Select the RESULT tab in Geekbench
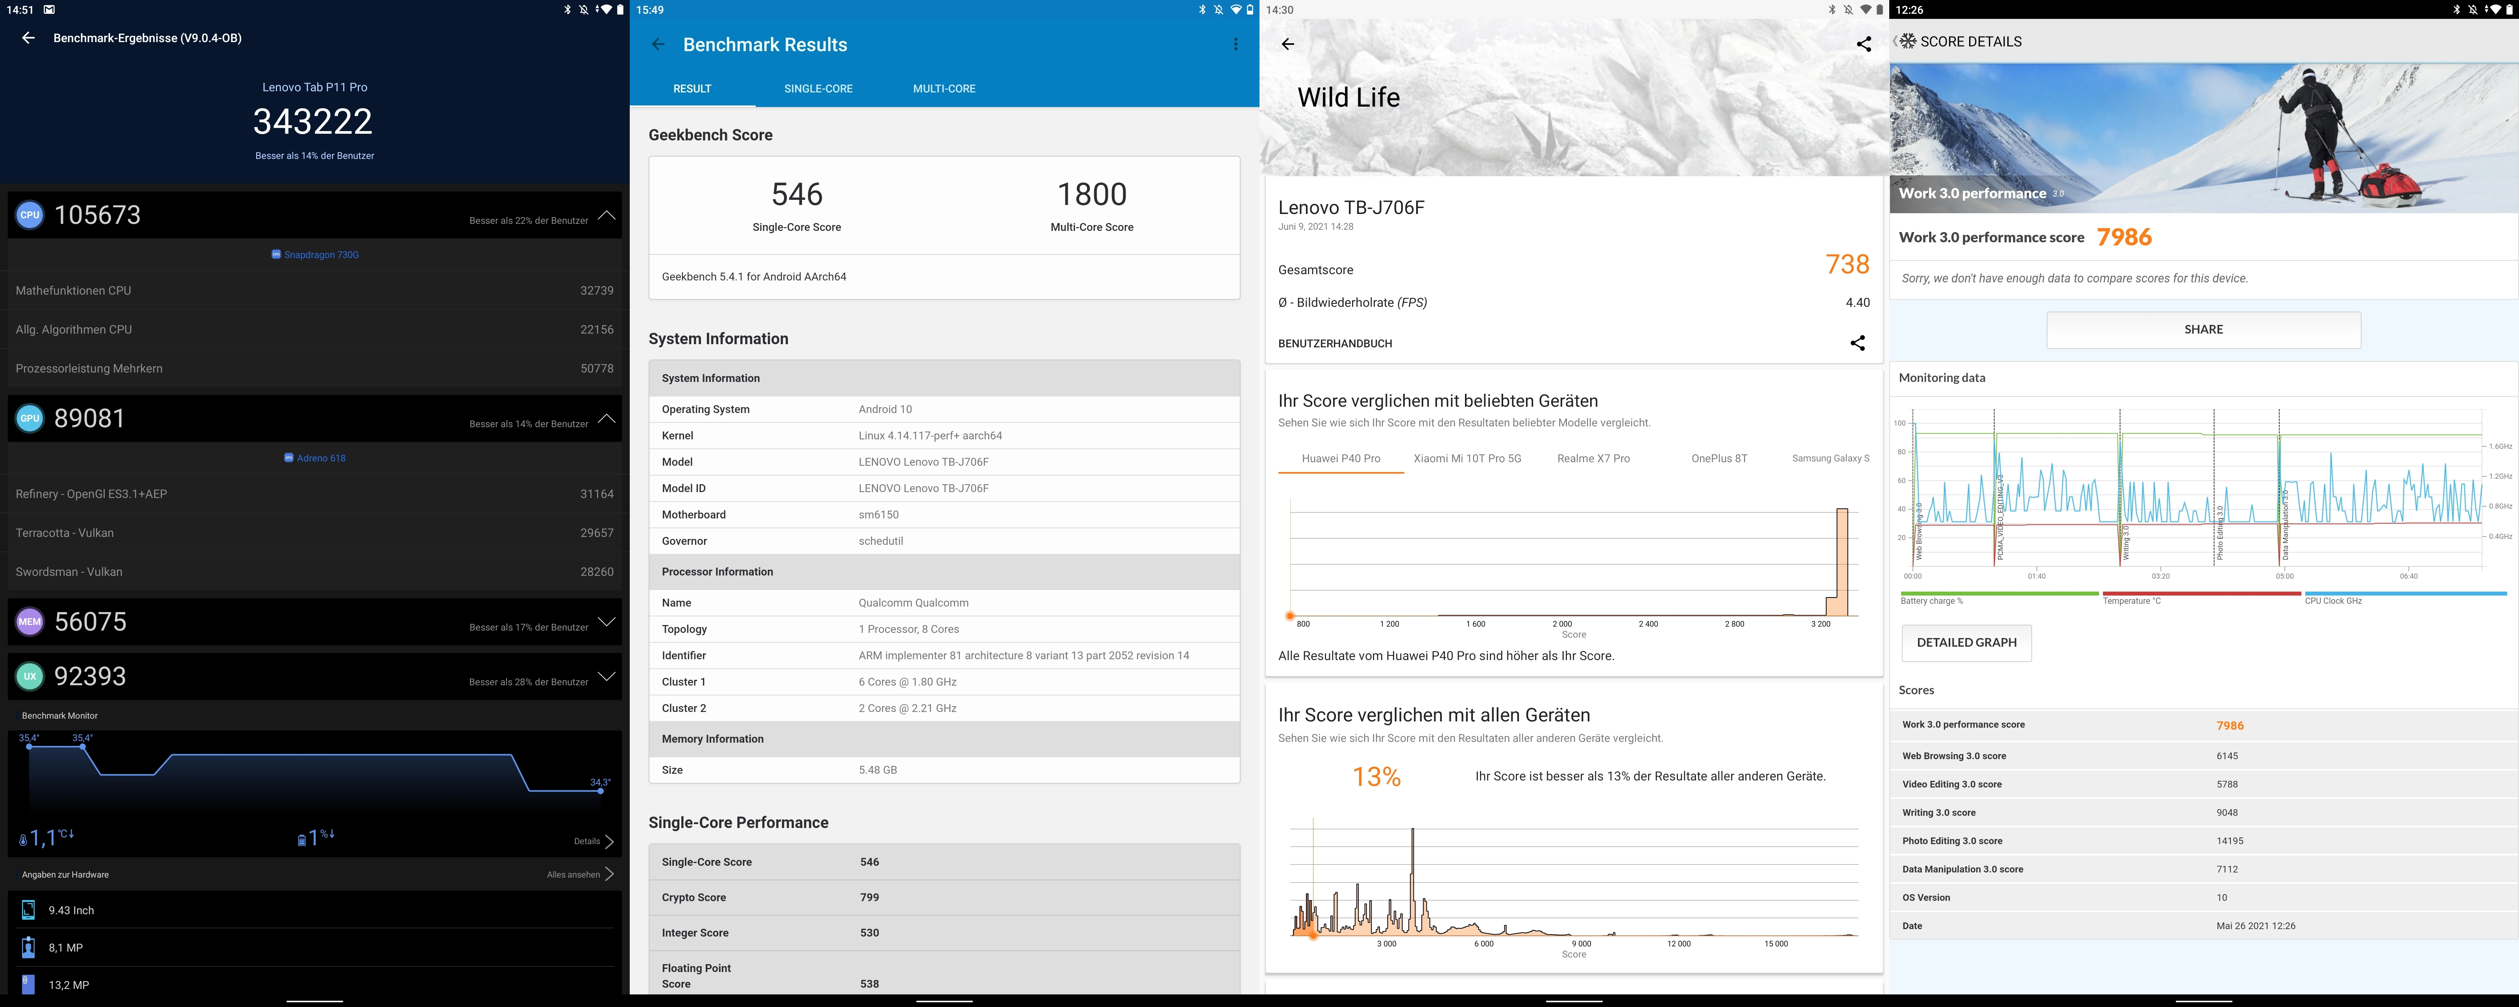The height and width of the screenshot is (1007, 2519). tap(692, 89)
